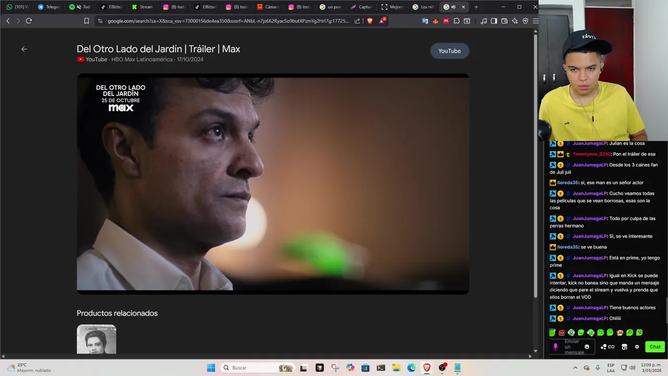Click the channel points infinity icon
This screenshot has width=668, height=376.
(607, 347)
